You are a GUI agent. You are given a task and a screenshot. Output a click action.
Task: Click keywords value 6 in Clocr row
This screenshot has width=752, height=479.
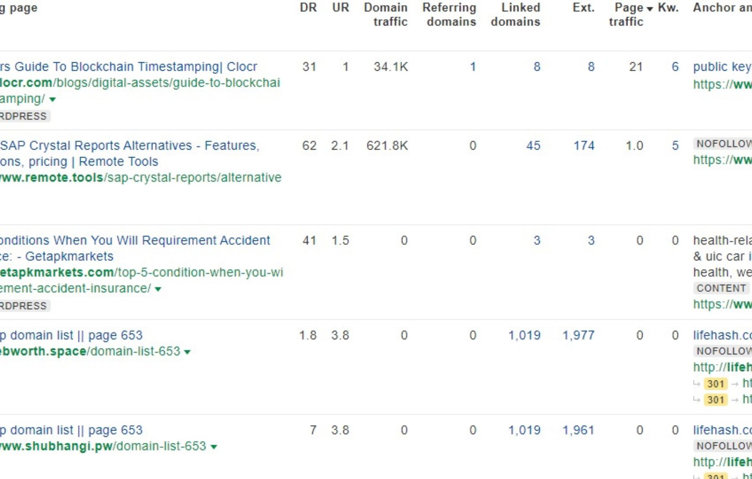675,67
